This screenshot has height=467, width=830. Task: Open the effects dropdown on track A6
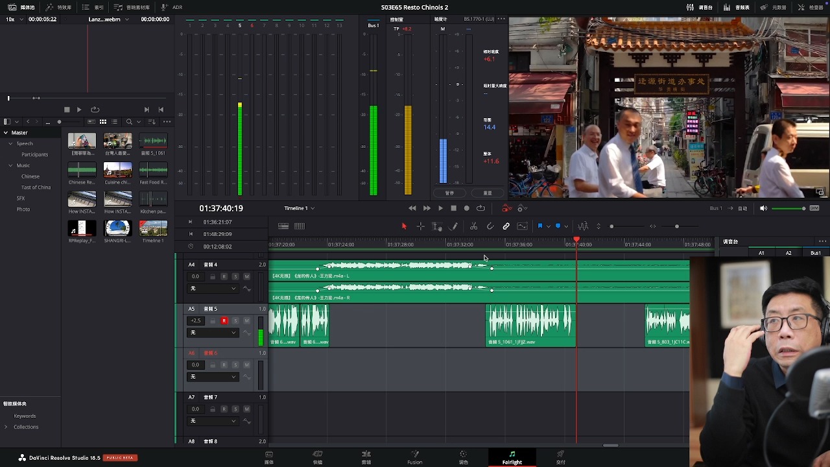(213, 377)
